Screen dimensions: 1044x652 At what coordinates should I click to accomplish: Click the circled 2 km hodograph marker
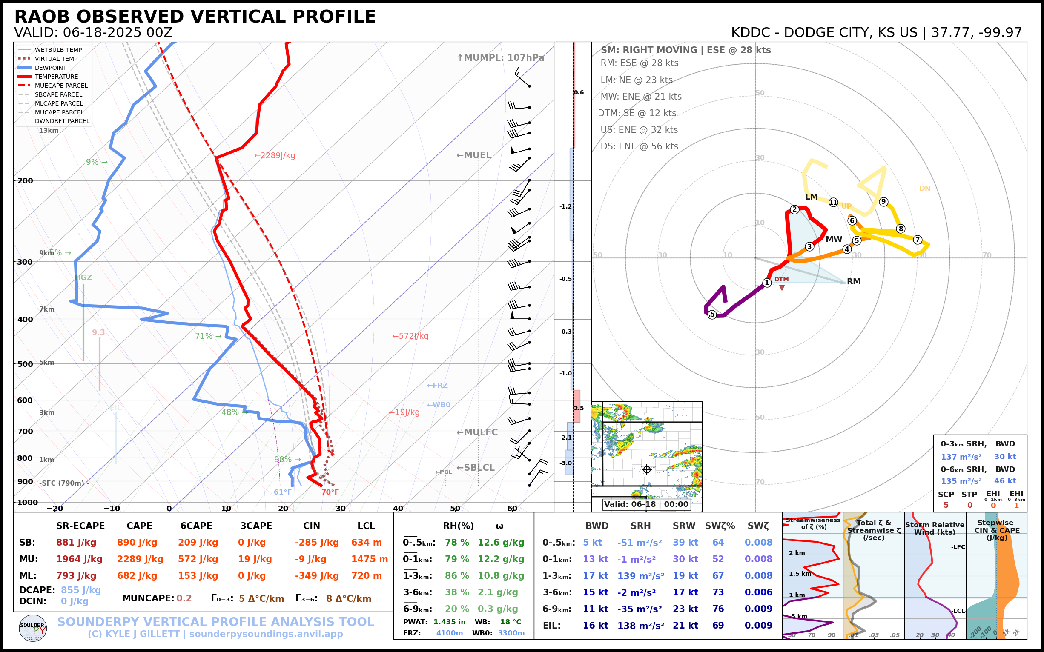794,209
